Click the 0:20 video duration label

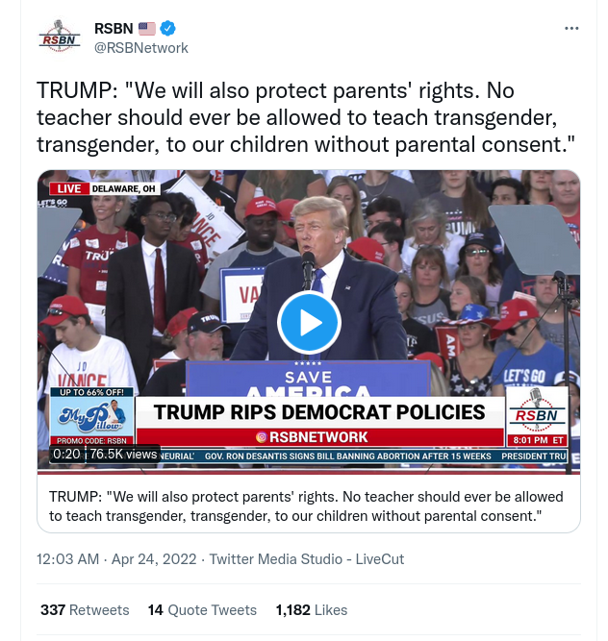(66, 454)
